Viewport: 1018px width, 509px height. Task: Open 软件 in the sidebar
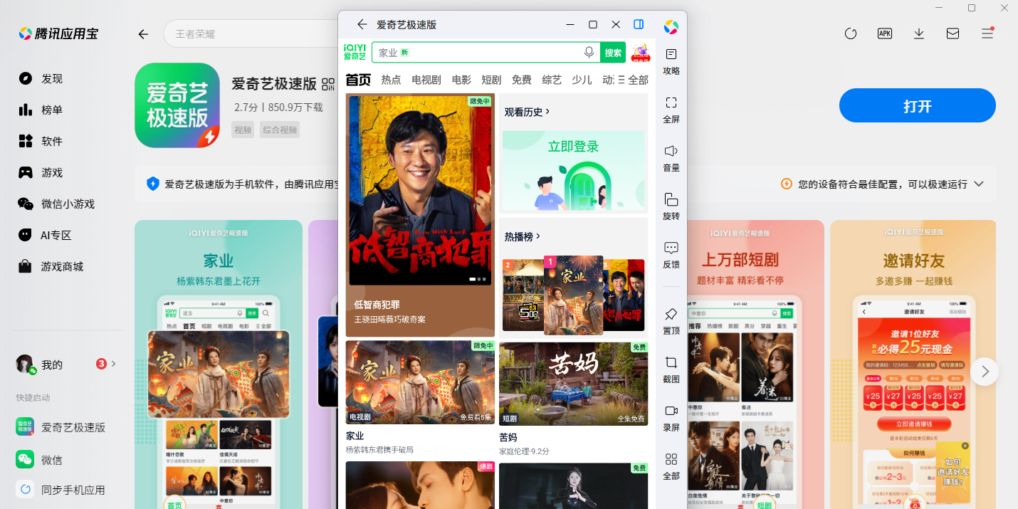pyautogui.click(x=41, y=141)
